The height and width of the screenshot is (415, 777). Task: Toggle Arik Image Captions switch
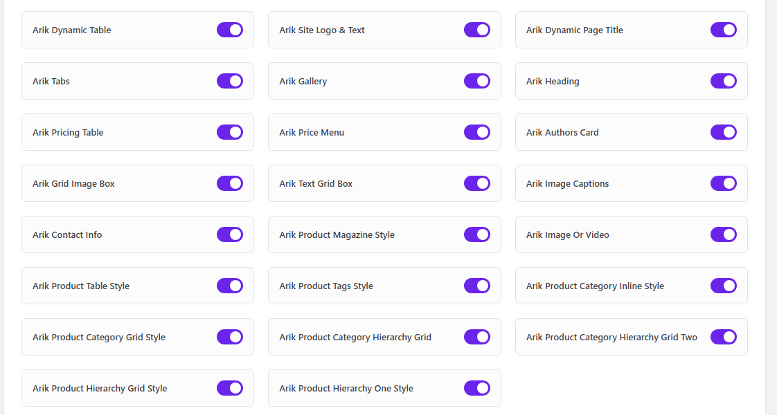tap(723, 183)
